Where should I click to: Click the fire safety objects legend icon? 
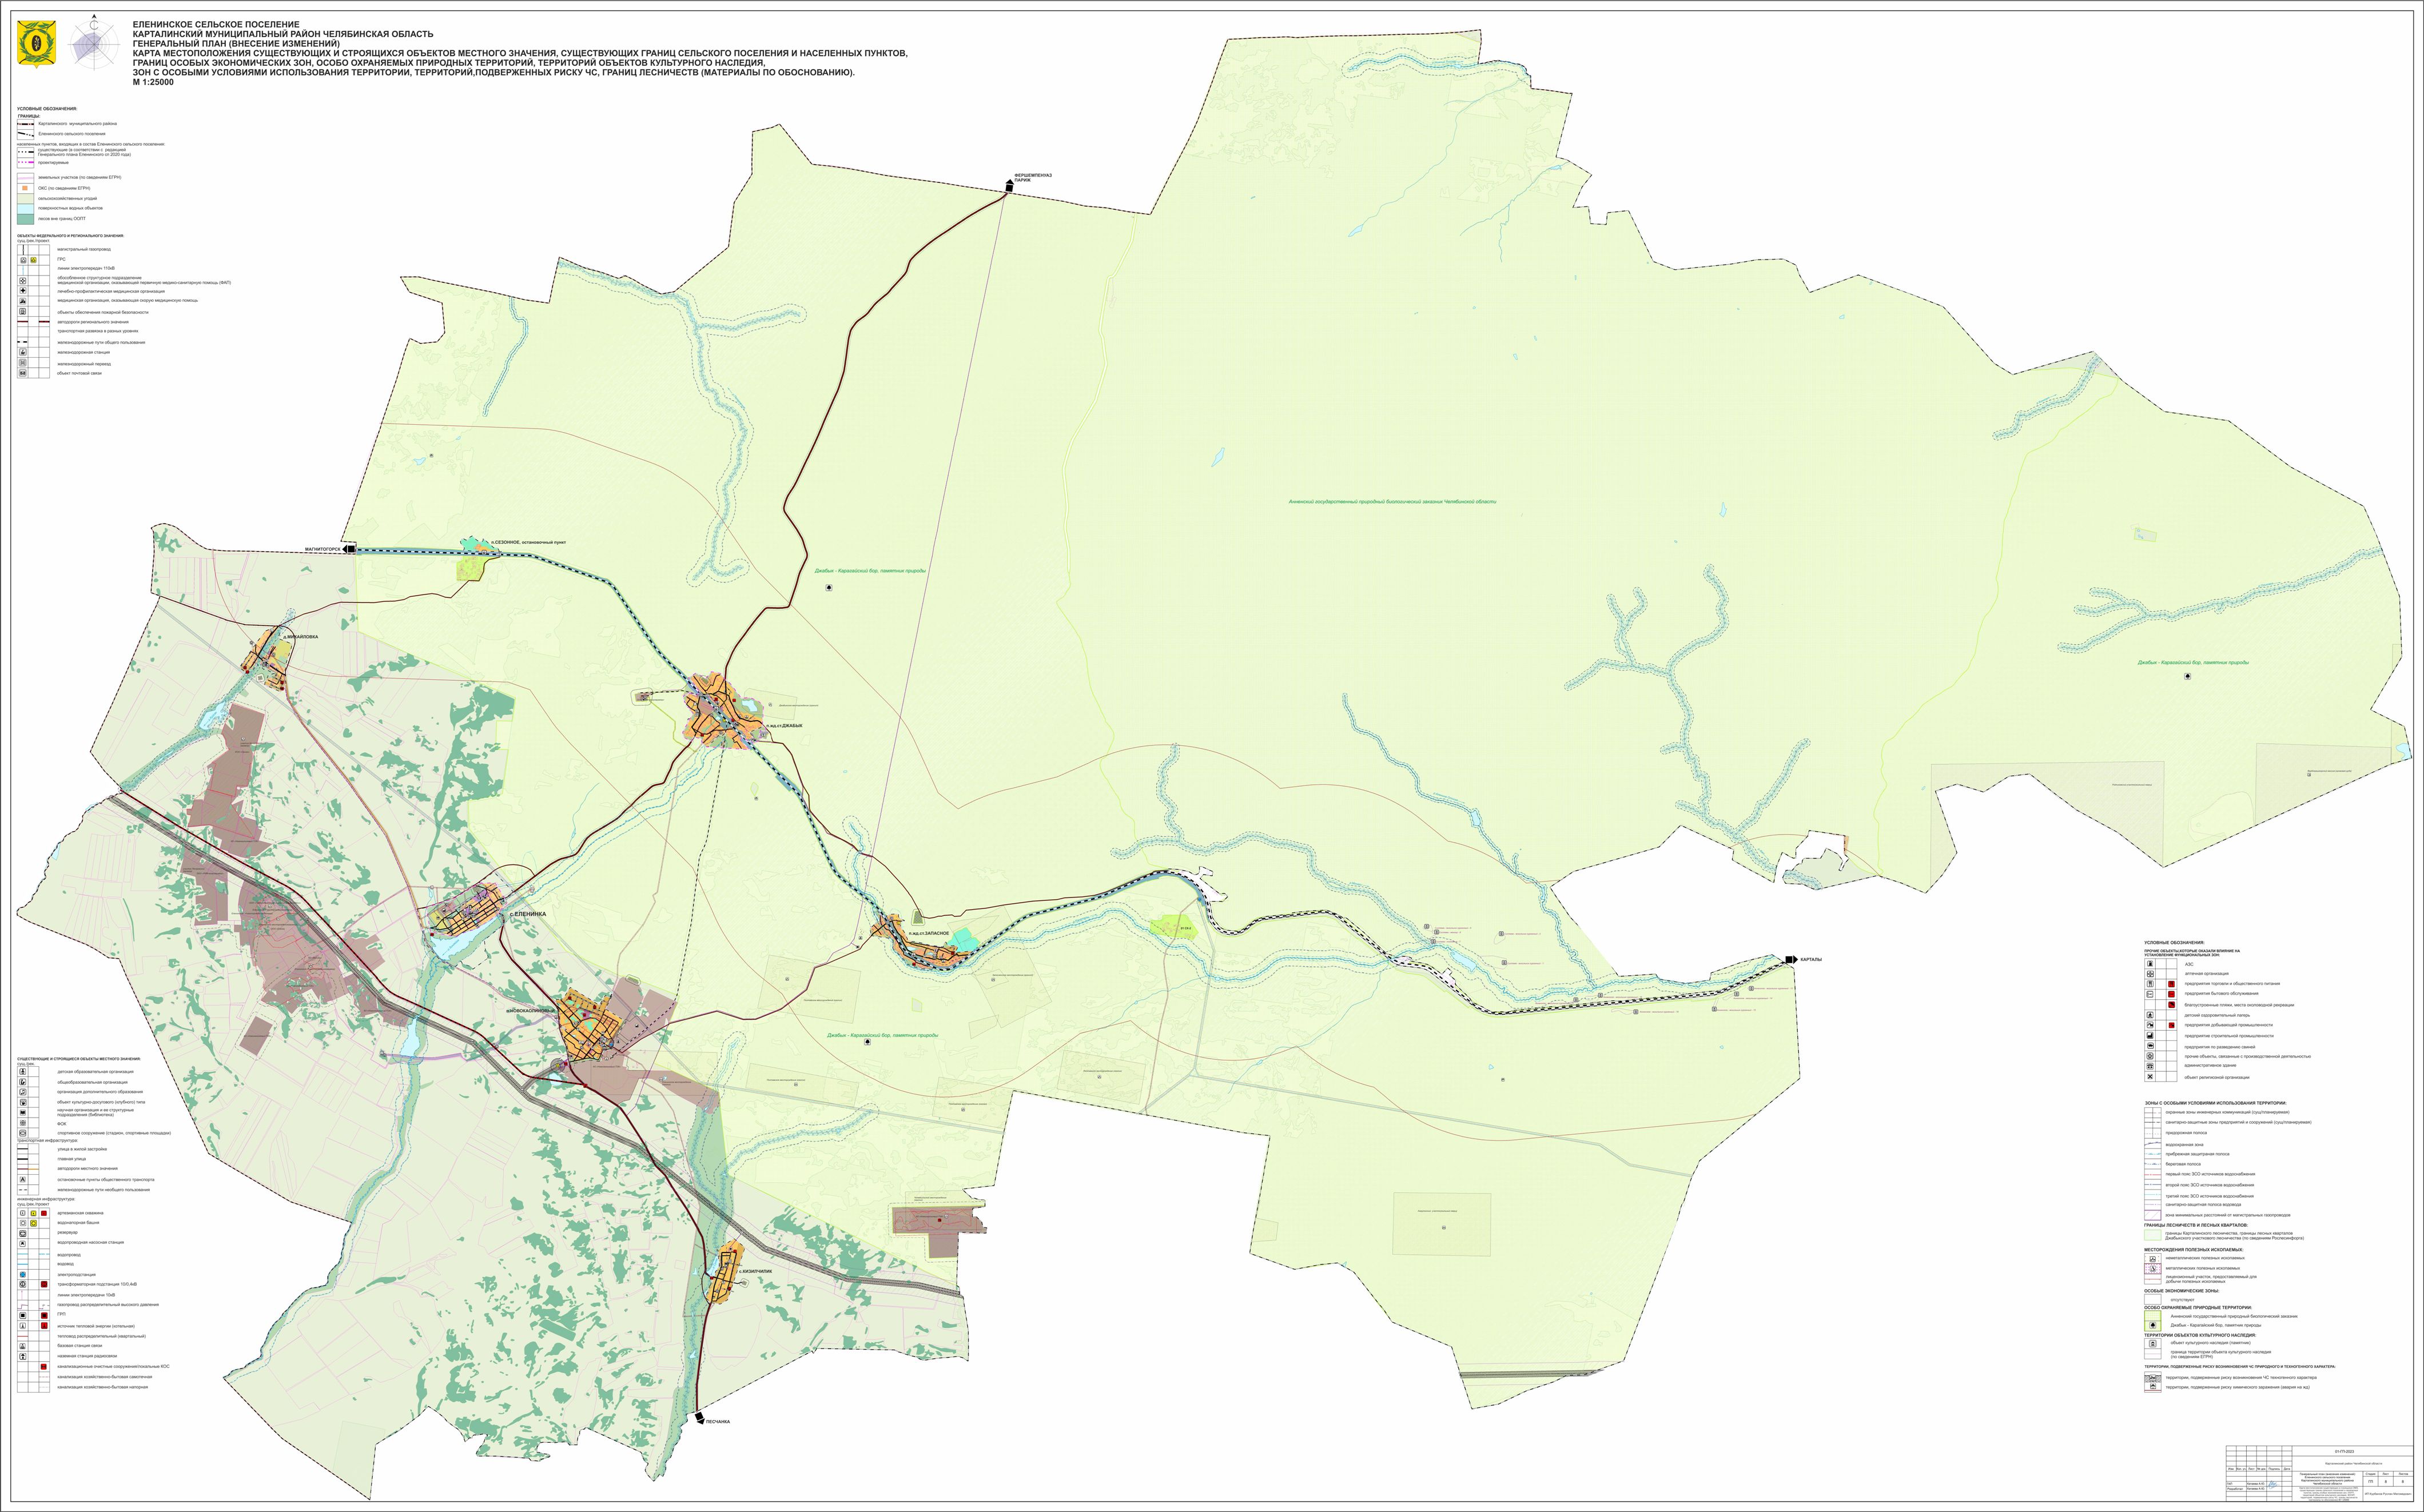[23, 312]
